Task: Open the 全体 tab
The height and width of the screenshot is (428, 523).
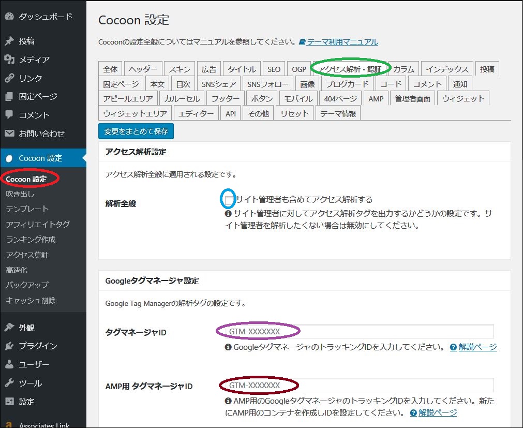Action: click(110, 69)
